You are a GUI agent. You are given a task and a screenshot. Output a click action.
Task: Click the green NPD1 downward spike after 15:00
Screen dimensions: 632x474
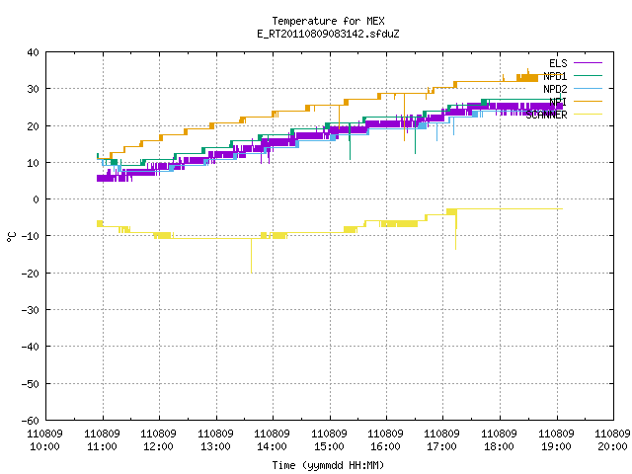click(350, 141)
